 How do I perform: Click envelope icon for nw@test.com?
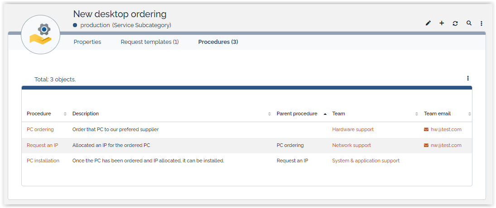(x=426, y=145)
